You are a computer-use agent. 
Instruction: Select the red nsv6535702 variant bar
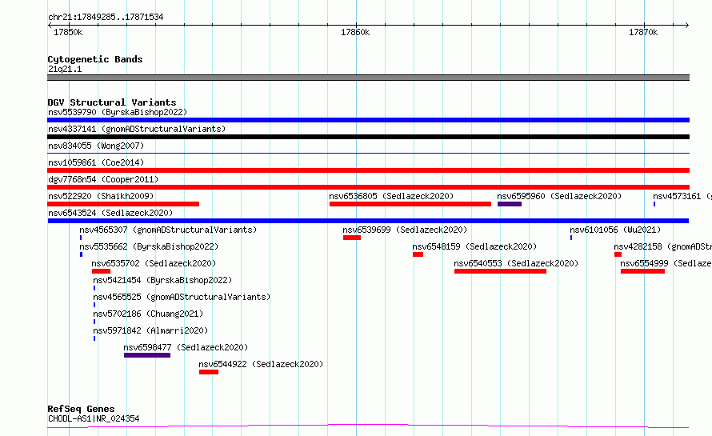click(x=102, y=271)
